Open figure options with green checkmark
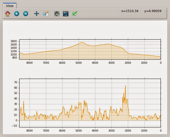The height and width of the screenshot is (137, 170). [x=75, y=14]
